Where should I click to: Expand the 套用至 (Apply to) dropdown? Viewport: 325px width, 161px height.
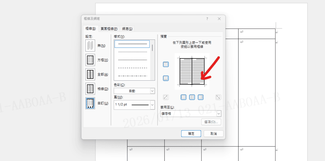tap(219, 114)
